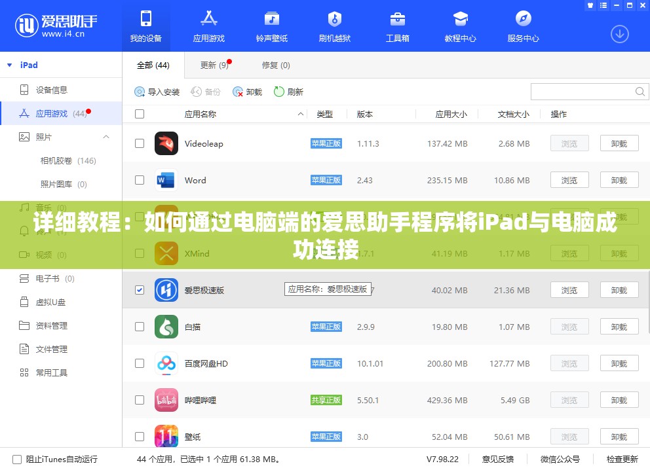Switch to the 修复 (0) tab

(x=276, y=65)
